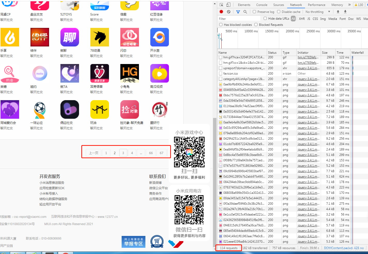Open the 墨轩竹 app icon
Screen dimensions: 368x254
click(160, 109)
